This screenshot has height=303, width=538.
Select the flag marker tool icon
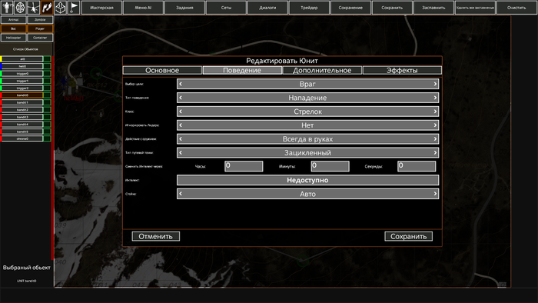click(x=74, y=7)
